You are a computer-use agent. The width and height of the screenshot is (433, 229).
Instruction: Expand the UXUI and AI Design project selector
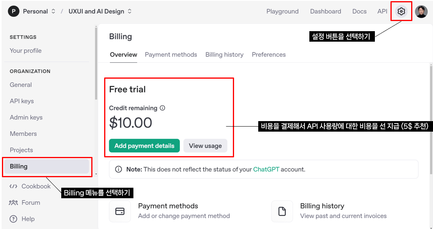[x=100, y=12]
